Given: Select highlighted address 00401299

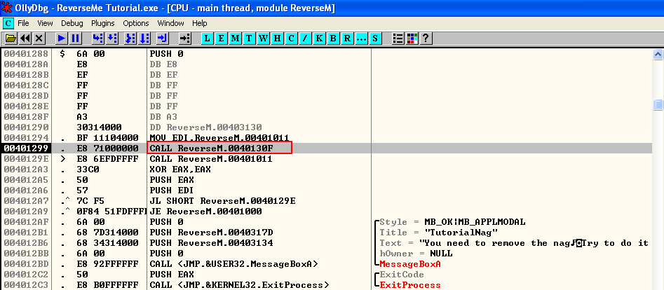Looking at the screenshot, I should [x=25, y=149].
